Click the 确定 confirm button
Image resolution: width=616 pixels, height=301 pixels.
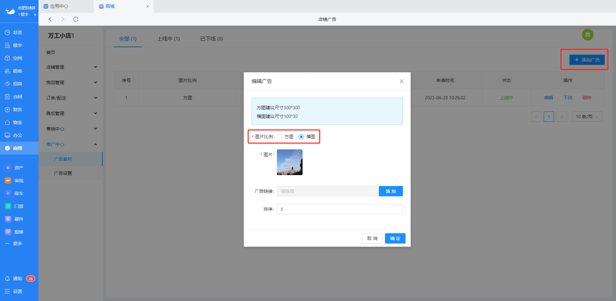click(395, 238)
